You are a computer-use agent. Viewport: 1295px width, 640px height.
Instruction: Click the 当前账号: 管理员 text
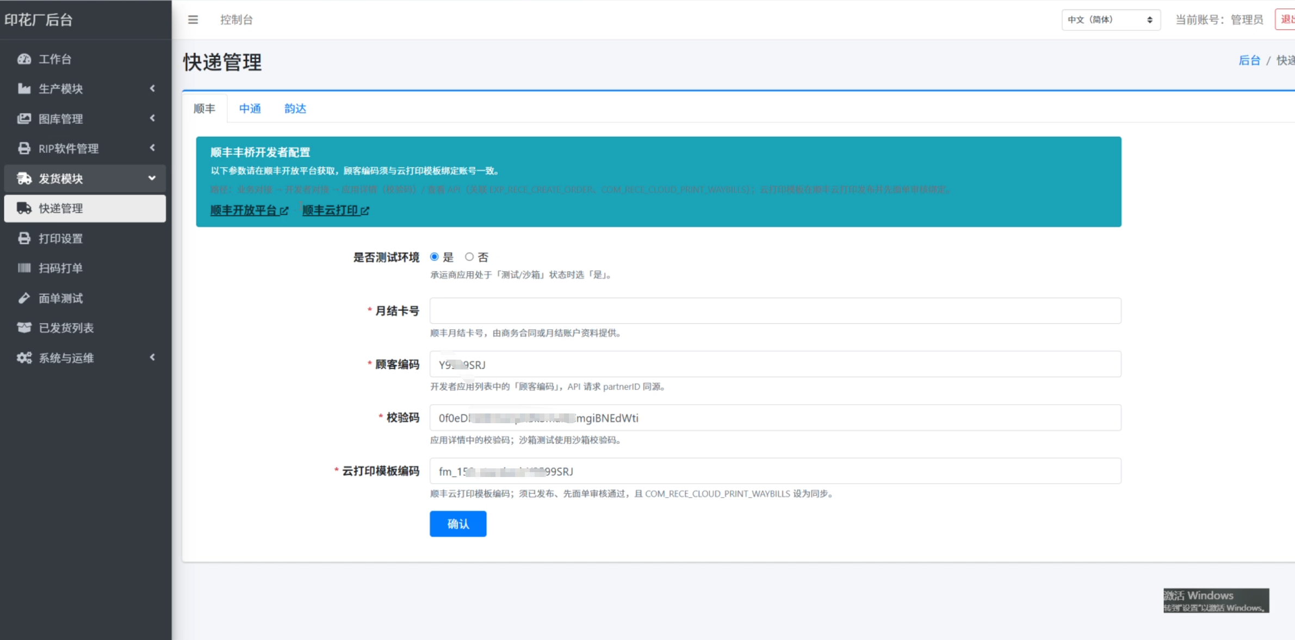pyautogui.click(x=1219, y=20)
